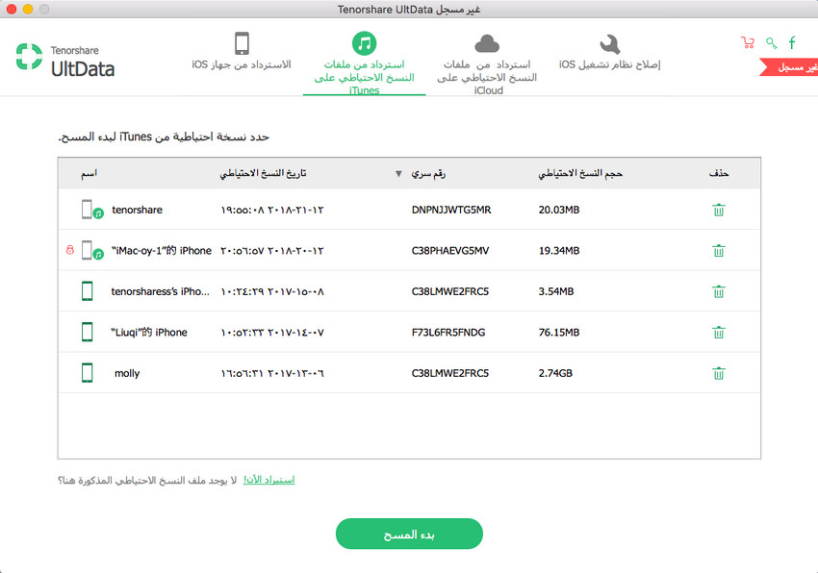Click the red unregistered ribbon
The height and width of the screenshot is (573, 818).
[789, 67]
